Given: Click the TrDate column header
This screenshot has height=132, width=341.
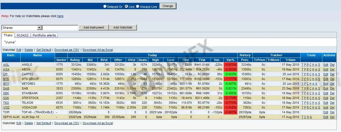Looking at the screenshot, I should [290, 60].
